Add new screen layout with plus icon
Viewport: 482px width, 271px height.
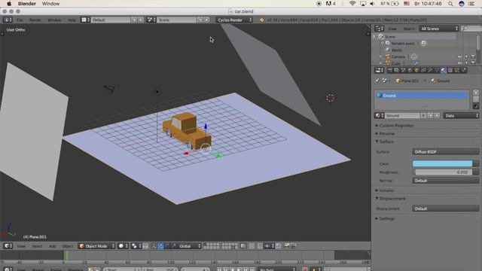[134, 20]
